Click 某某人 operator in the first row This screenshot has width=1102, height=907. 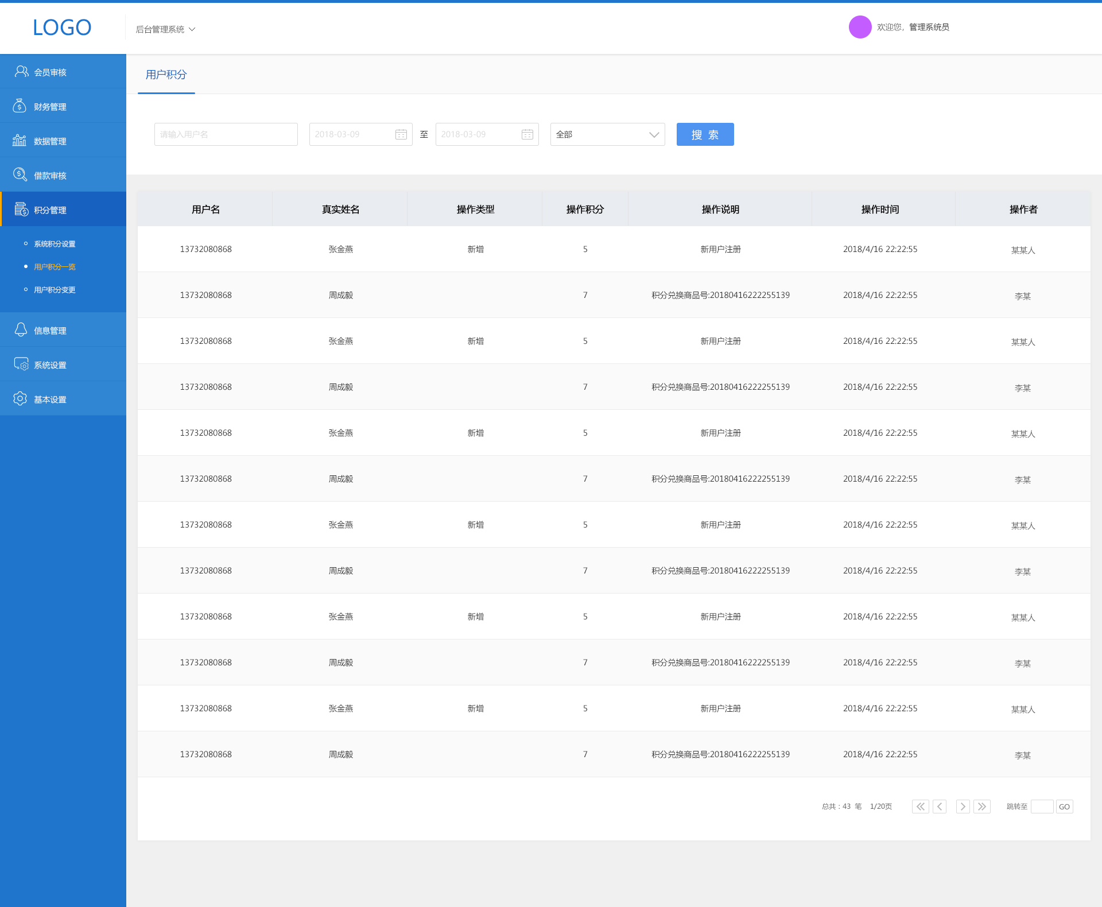[1023, 250]
